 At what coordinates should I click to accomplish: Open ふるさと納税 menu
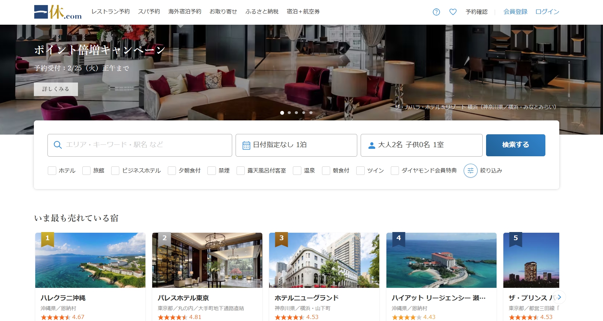pyautogui.click(x=262, y=12)
